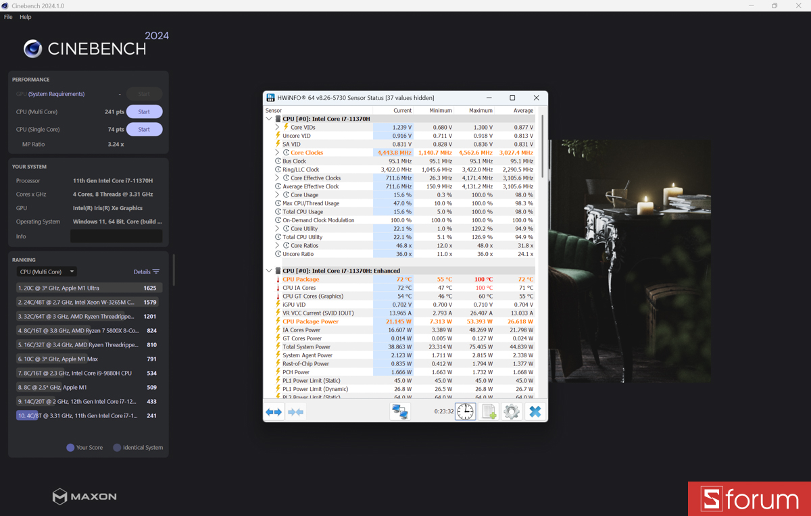Image resolution: width=811 pixels, height=516 pixels.
Task: Click the thermometer icon beside CPU GT Cores (Graphics)
Action: click(x=278, y=296)
